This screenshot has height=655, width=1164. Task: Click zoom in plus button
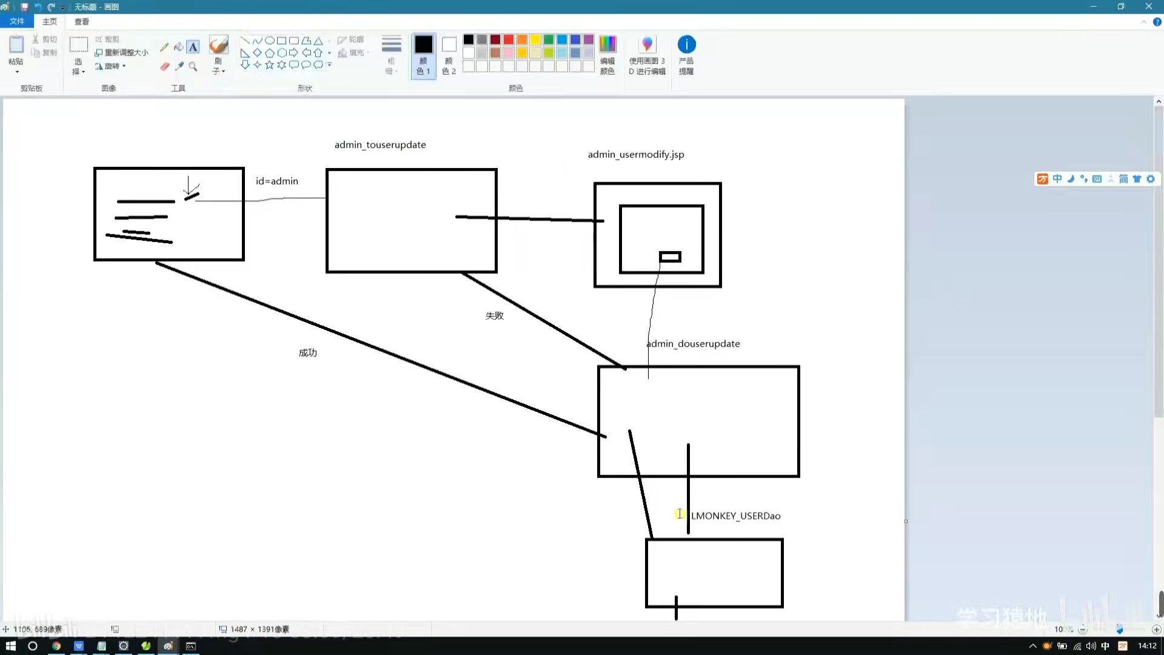point(1156,630)
